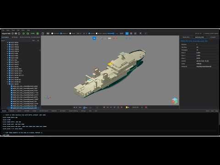Screen dimensions: 220x165
Task: Select the active middle tab of the right properties panel
Action: pyautogui.click(x=199, y=37)
